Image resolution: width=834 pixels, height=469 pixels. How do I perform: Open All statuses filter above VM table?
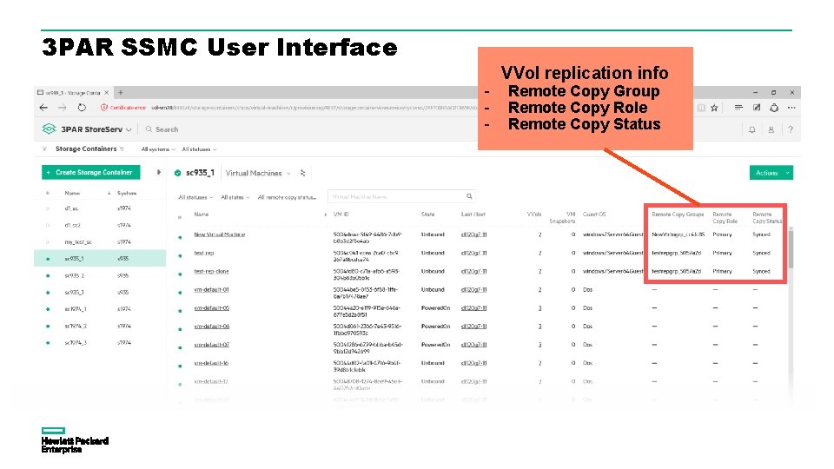(195, 197)
